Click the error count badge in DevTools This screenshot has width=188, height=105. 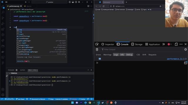tap(169, 44)
